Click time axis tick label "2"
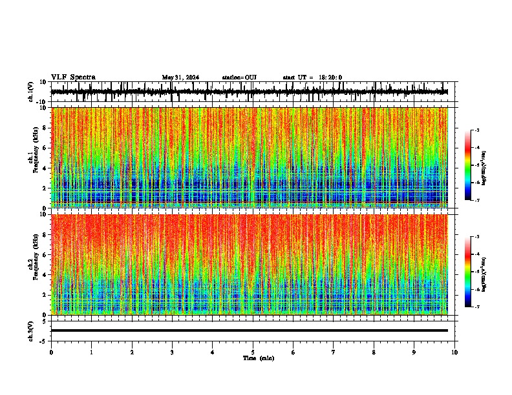Screen dimensions: 512x395 click(132, 352)
